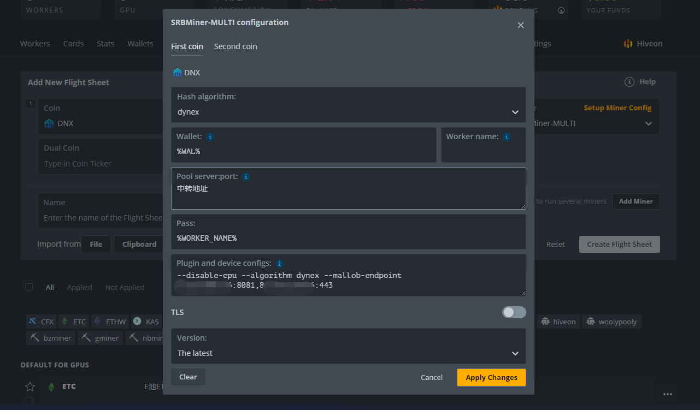This screenshot has width=700, height=410.
Task: Click the DNX coin icon in dialog
Action: click(177, 73)
